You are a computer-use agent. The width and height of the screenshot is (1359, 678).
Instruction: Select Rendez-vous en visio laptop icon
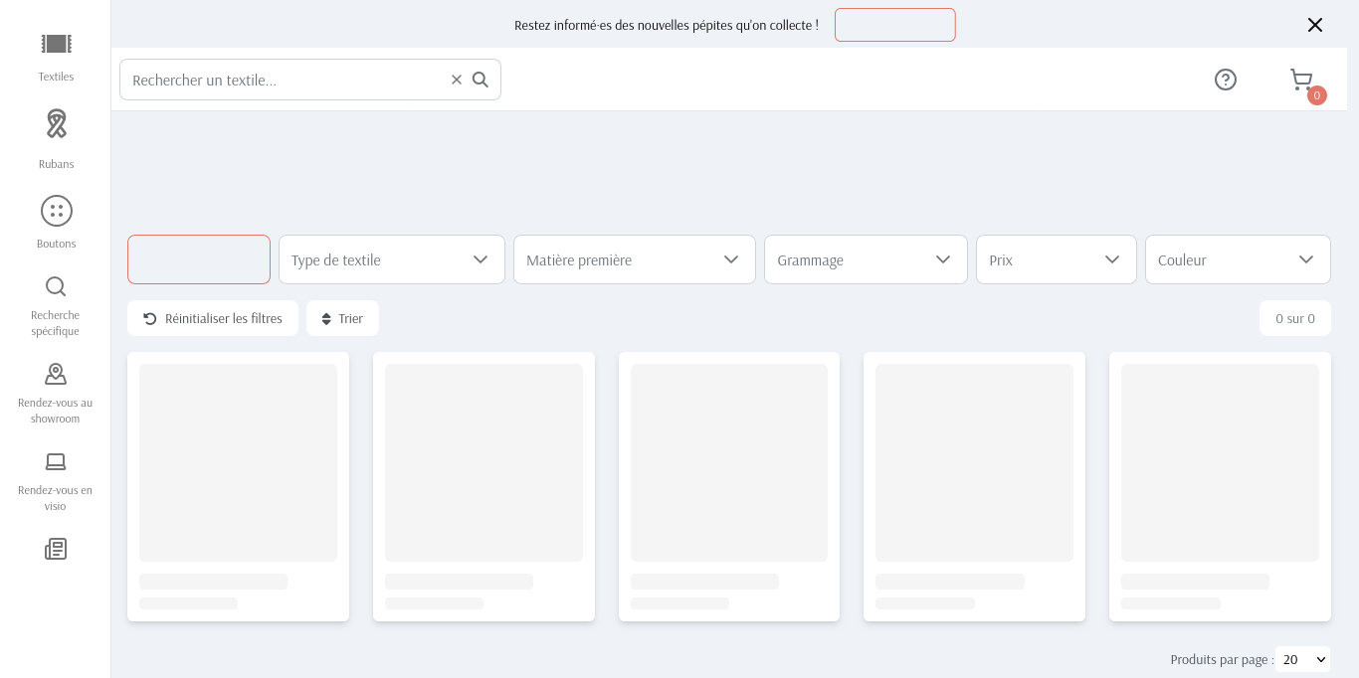[x=56, y=461]
